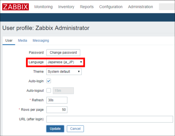Screen dimensions: 175x136
Task: Click the Rows per page field
Action: tap(57, 110)
